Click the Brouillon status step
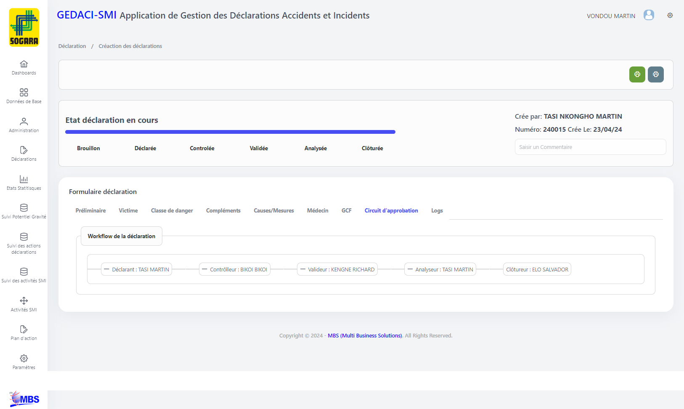The width and height of the screenshot is (684, 409). click(88, 148)
